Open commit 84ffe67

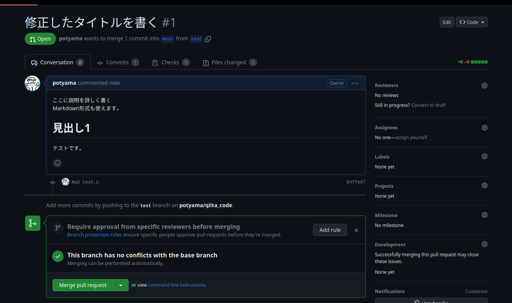point(356,182)
